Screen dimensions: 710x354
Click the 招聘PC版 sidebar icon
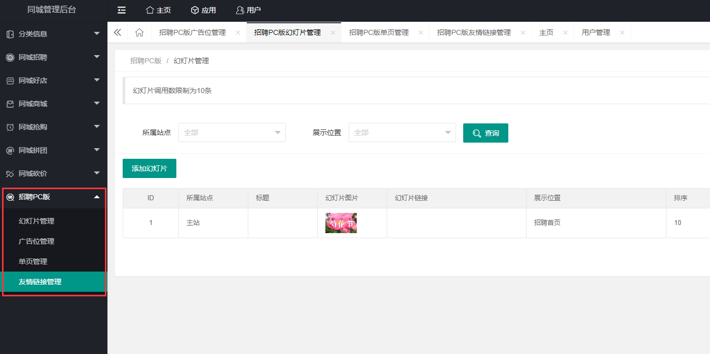(10, 197)
